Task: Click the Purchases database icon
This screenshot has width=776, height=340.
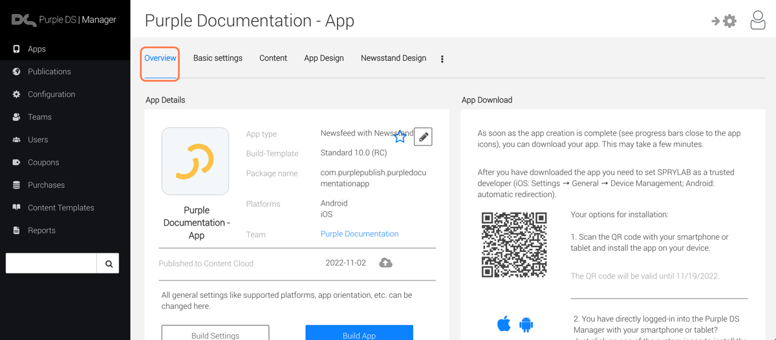Action: [x=16, y=185]
